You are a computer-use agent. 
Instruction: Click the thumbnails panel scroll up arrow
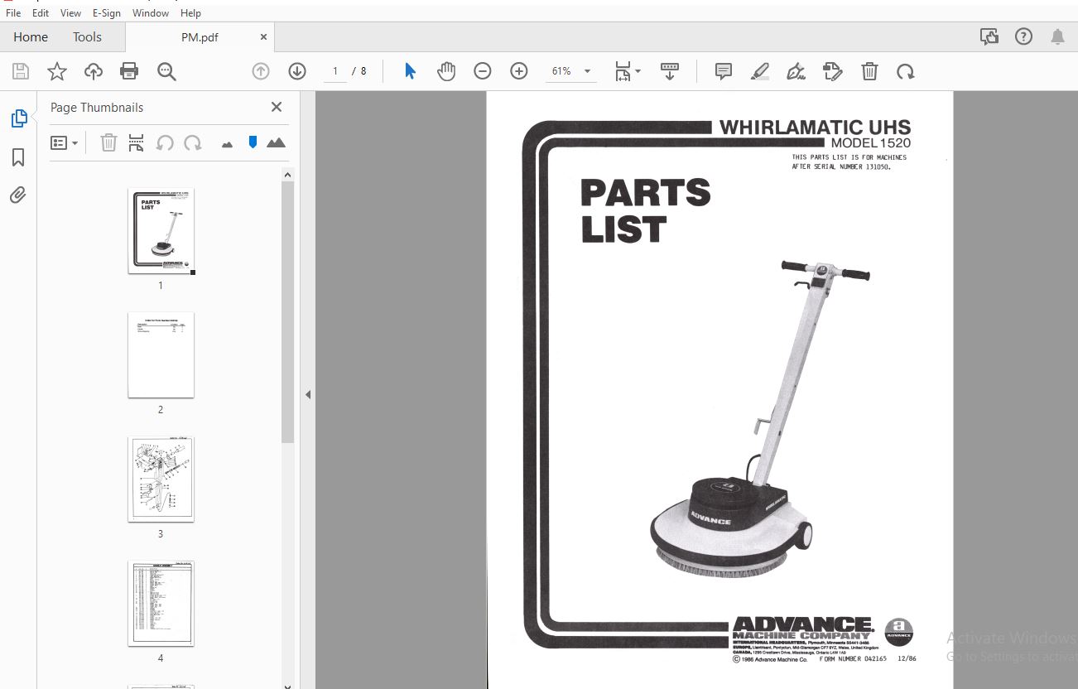287,175
